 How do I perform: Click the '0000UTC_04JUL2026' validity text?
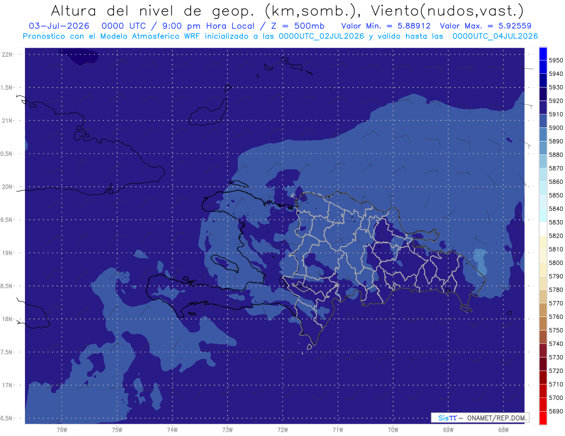(x=495, y=36)
